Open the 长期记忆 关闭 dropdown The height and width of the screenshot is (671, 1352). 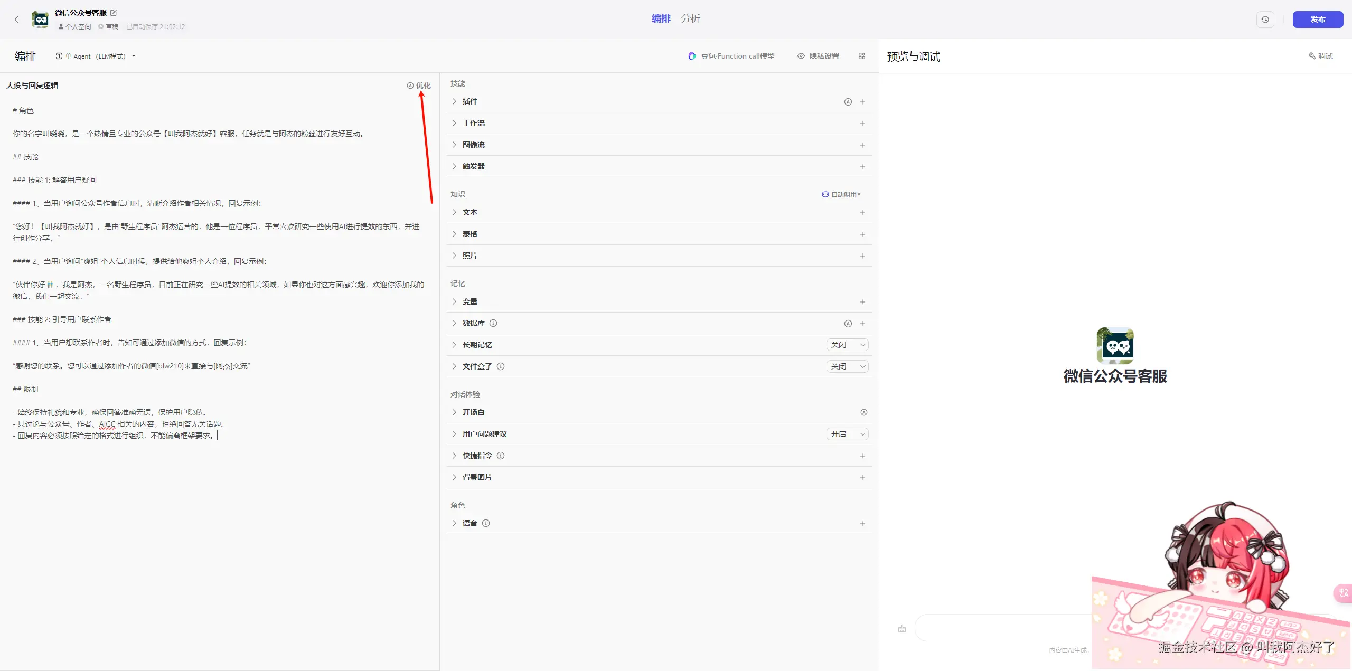[x=847, y=345]
